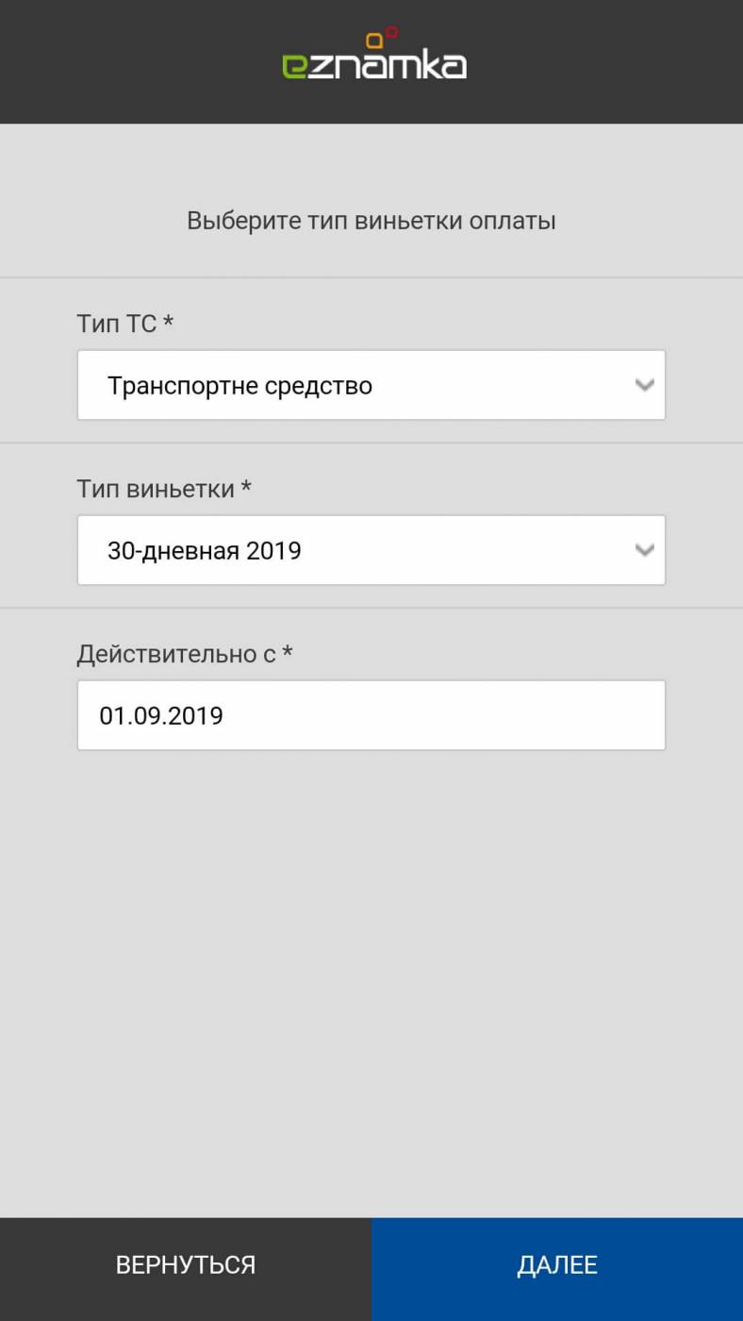Click the "Тип ТС" field label

pyautogui.click(x=116, y=324)
